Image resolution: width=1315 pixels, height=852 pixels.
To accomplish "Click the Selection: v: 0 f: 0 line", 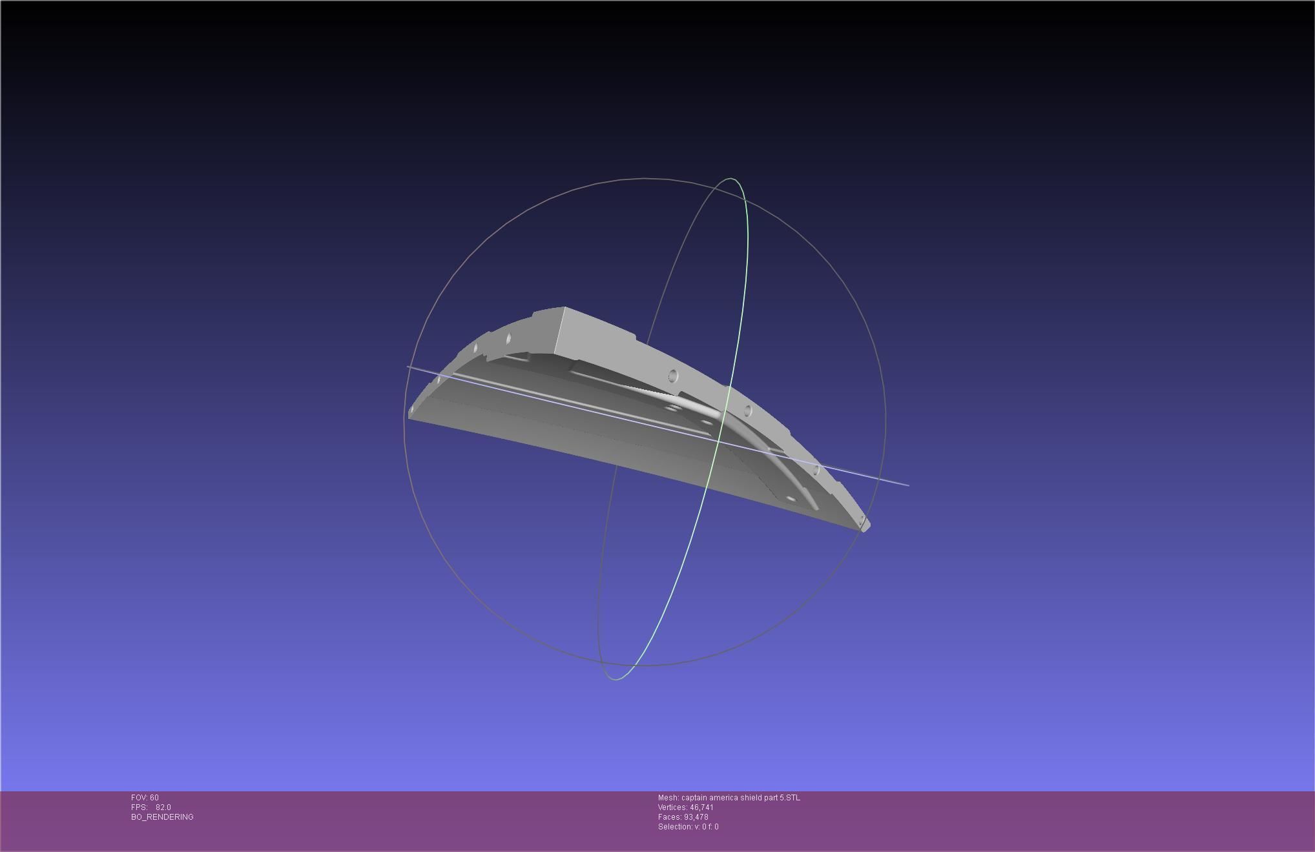I will point(688,827).
